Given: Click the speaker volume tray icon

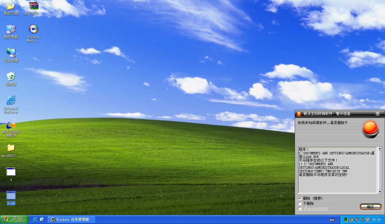Looking at the screenshot, I should pos(356,219).
